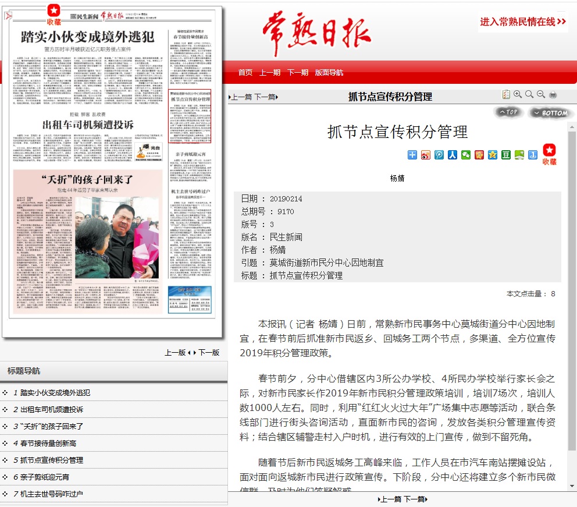Open more share options with the blue plus icon
Screen dimensions: 577x507
[412, 155]
